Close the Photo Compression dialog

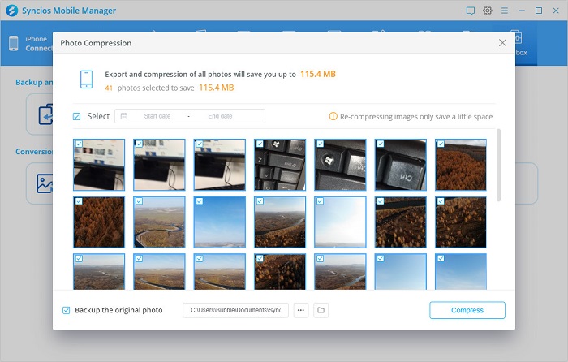click(x=502, y=43)
